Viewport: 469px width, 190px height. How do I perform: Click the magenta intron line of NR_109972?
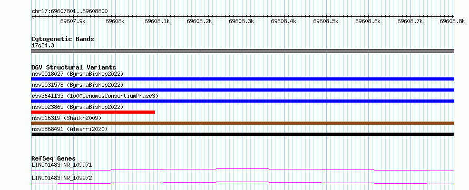(x=242, y=183)
